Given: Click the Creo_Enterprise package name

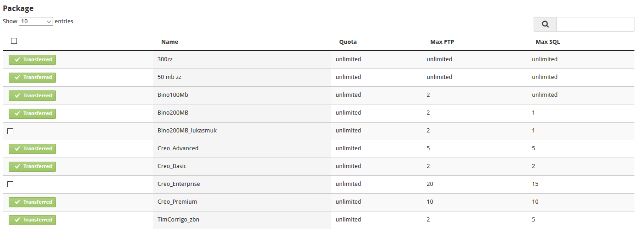Looking at the screenshot, I should (179, 184).
